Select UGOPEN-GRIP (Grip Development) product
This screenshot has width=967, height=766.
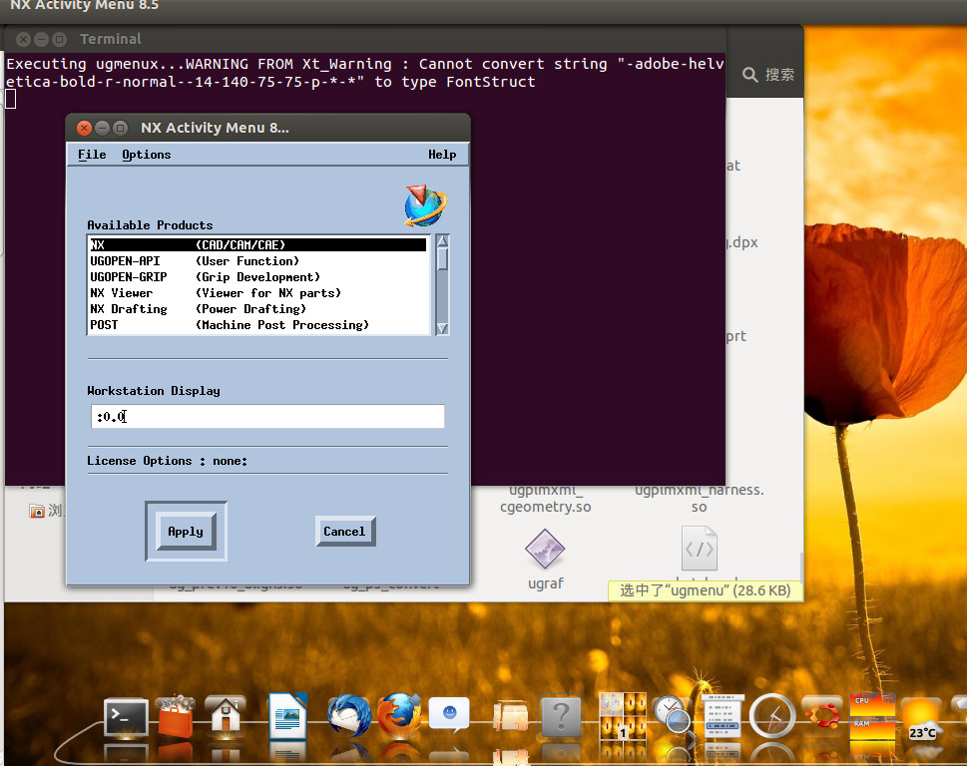[x=257, y=277]
